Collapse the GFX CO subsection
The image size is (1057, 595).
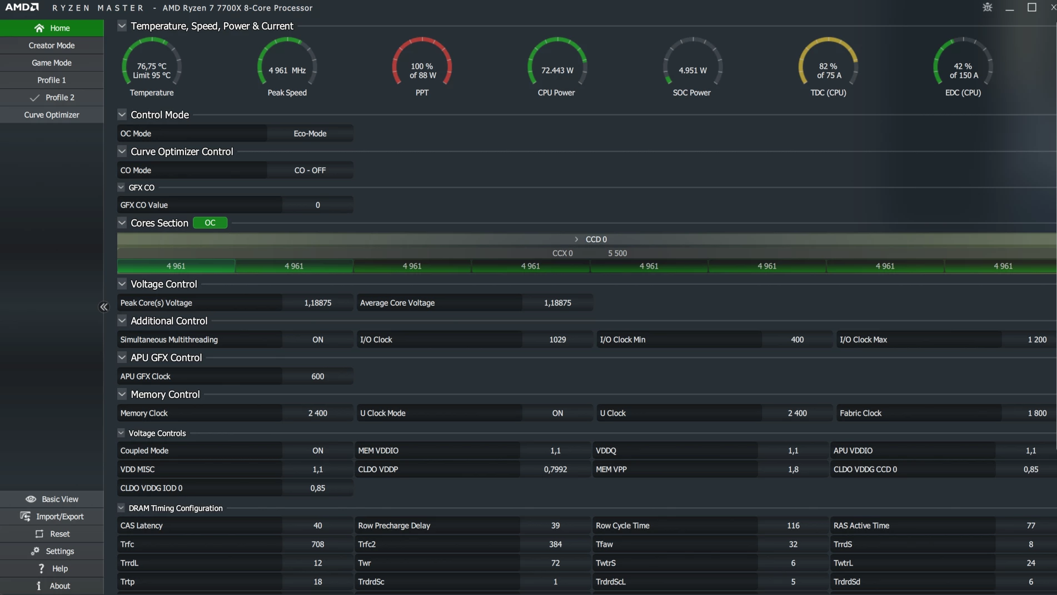pyautogui.click(x=121, y=187)
